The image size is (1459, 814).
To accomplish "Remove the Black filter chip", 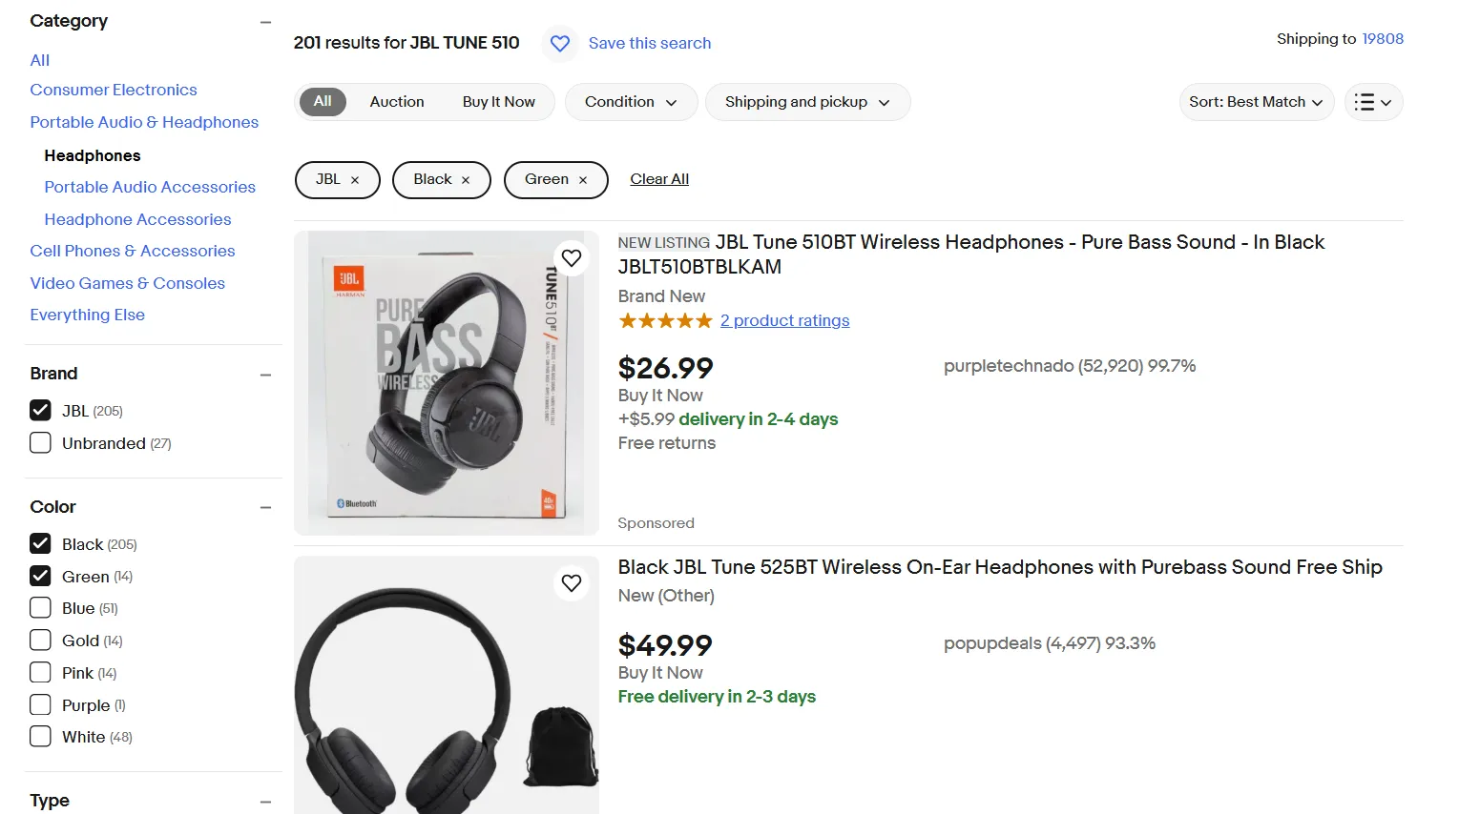I will click(x=466, y=180).
